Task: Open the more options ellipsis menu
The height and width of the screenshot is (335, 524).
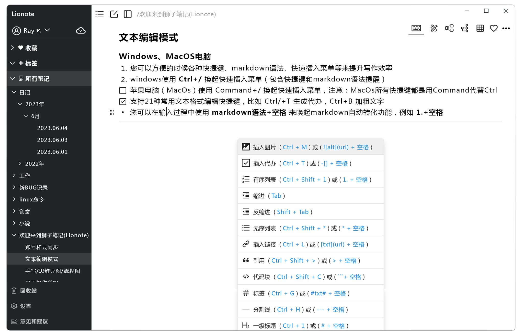Action: 506,28
